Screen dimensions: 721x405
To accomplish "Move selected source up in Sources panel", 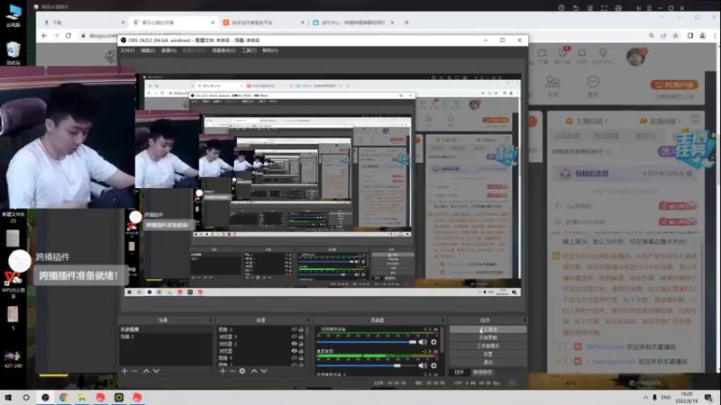I will [254, 371].
